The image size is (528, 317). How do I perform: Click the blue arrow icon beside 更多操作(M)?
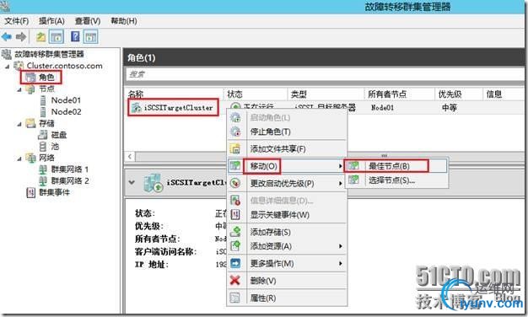235,263
